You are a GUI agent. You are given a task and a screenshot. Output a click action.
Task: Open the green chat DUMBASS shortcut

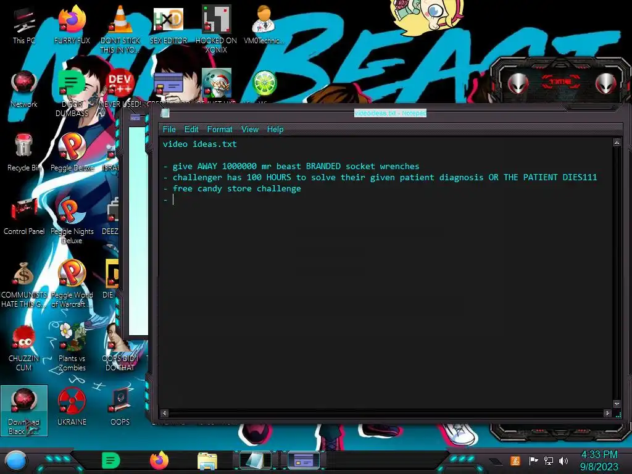pos(72,93)
